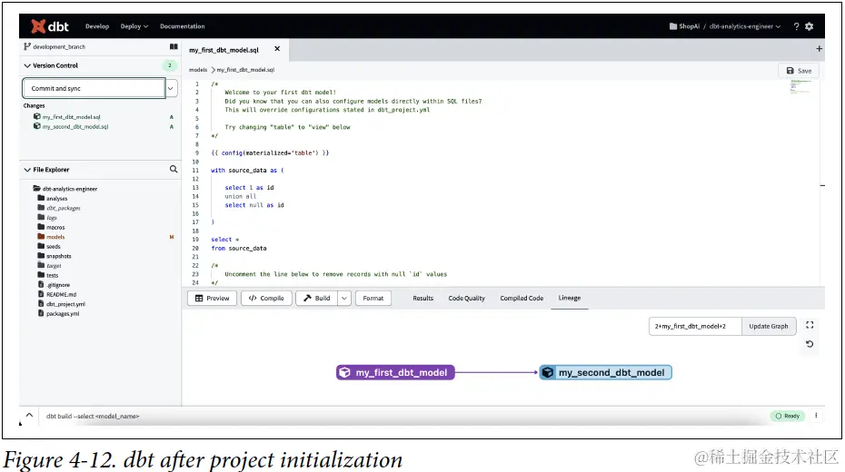
Task: Select my_second_dbt_model lineage node
Action: (x=606, y=372)
